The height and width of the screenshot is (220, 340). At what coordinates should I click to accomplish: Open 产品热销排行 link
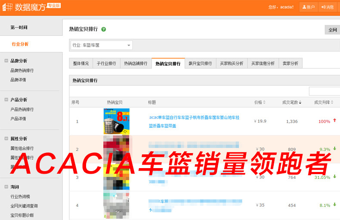[22, 109]
